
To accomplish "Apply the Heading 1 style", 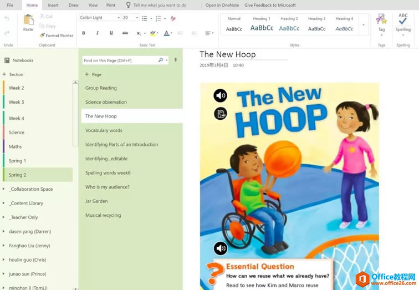I will [262, 24].
